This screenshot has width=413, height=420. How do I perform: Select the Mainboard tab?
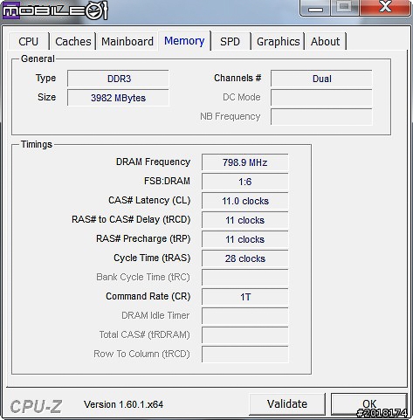tap(127, 41)
